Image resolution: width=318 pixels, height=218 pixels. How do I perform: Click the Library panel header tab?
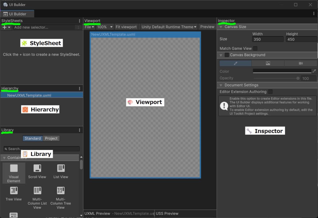coord(7,130)
